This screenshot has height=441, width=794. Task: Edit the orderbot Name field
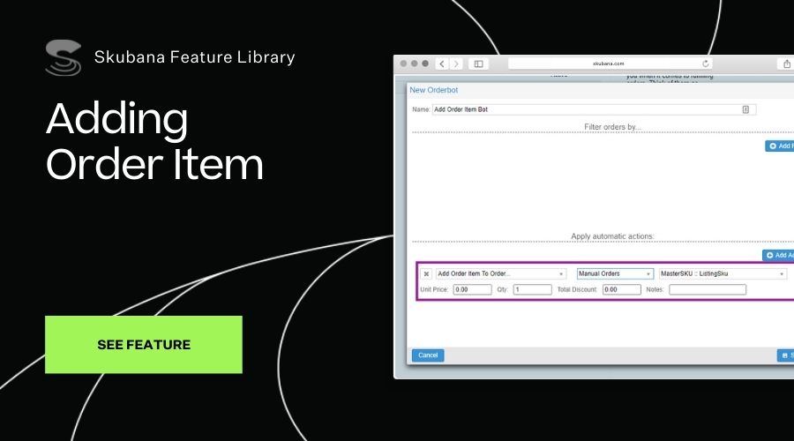[594, 109]
